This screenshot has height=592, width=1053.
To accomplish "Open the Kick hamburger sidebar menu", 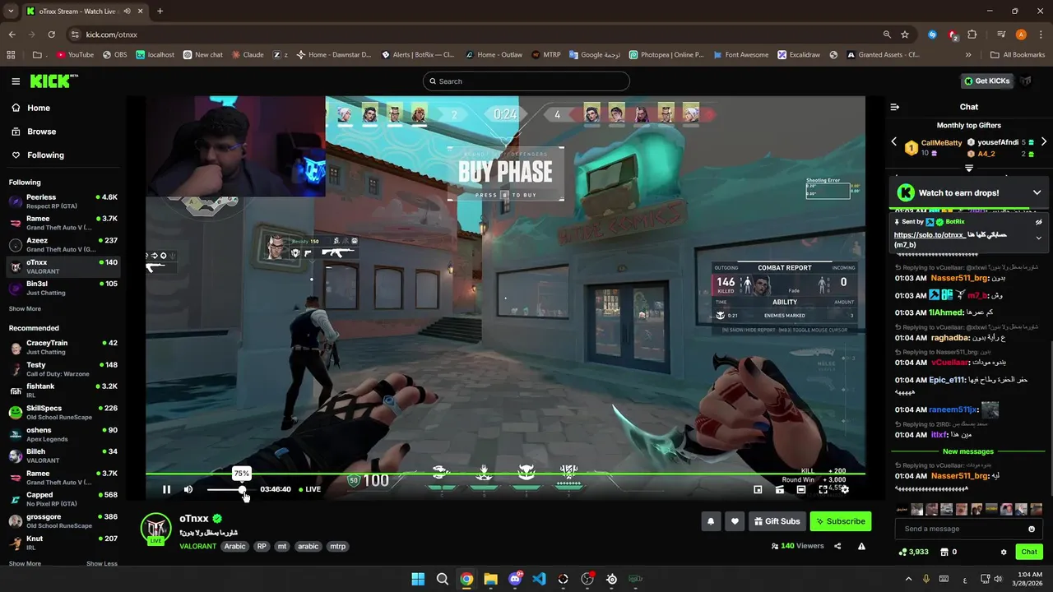I will coord(16,81).
